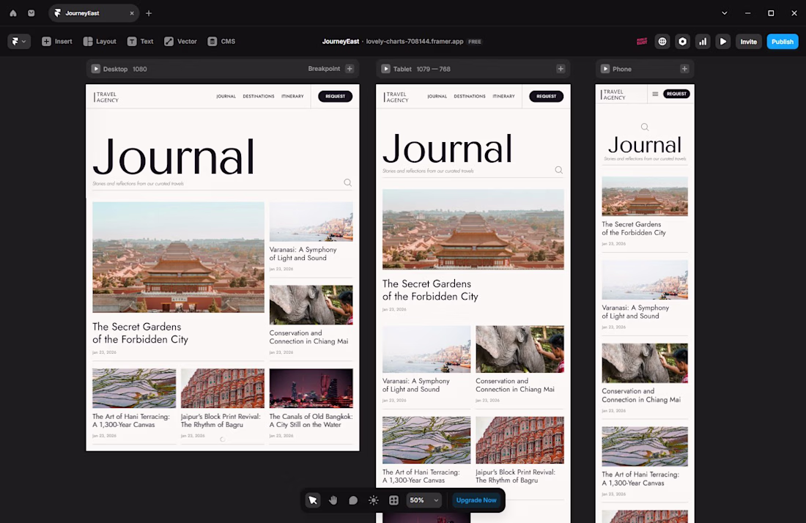The width and height of the screenshot is (806, 523).
Task: Click the Invite button
Action: click(x=748, y=42)
